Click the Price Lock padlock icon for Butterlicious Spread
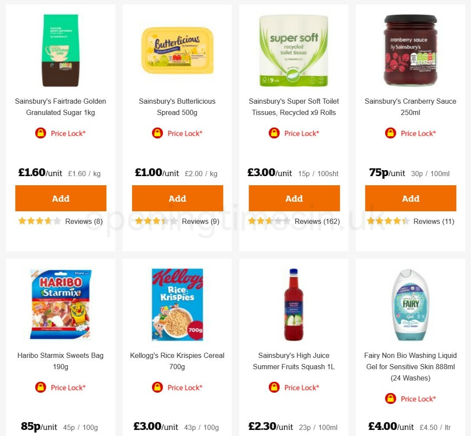The image size is (471, 436). (157, 133)
